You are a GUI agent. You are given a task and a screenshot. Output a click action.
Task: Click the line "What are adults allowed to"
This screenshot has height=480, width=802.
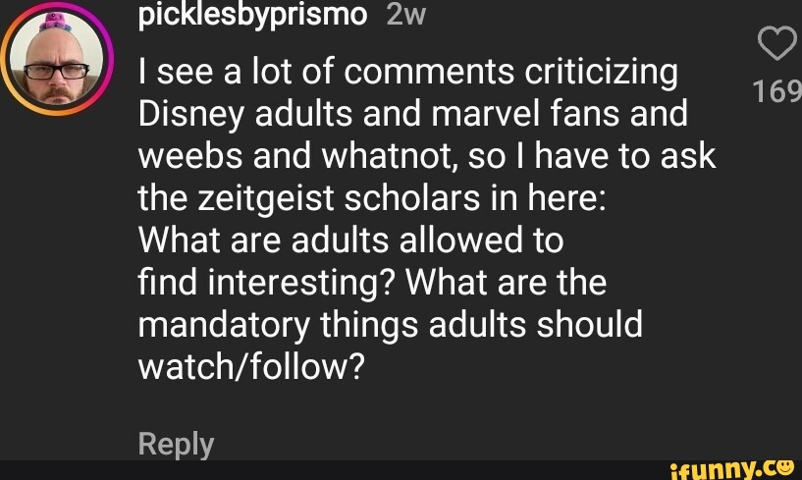point(350,241)
